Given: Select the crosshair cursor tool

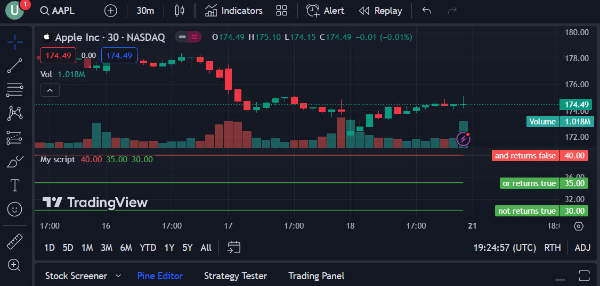Looking at the screenshot, I should 15,41.
